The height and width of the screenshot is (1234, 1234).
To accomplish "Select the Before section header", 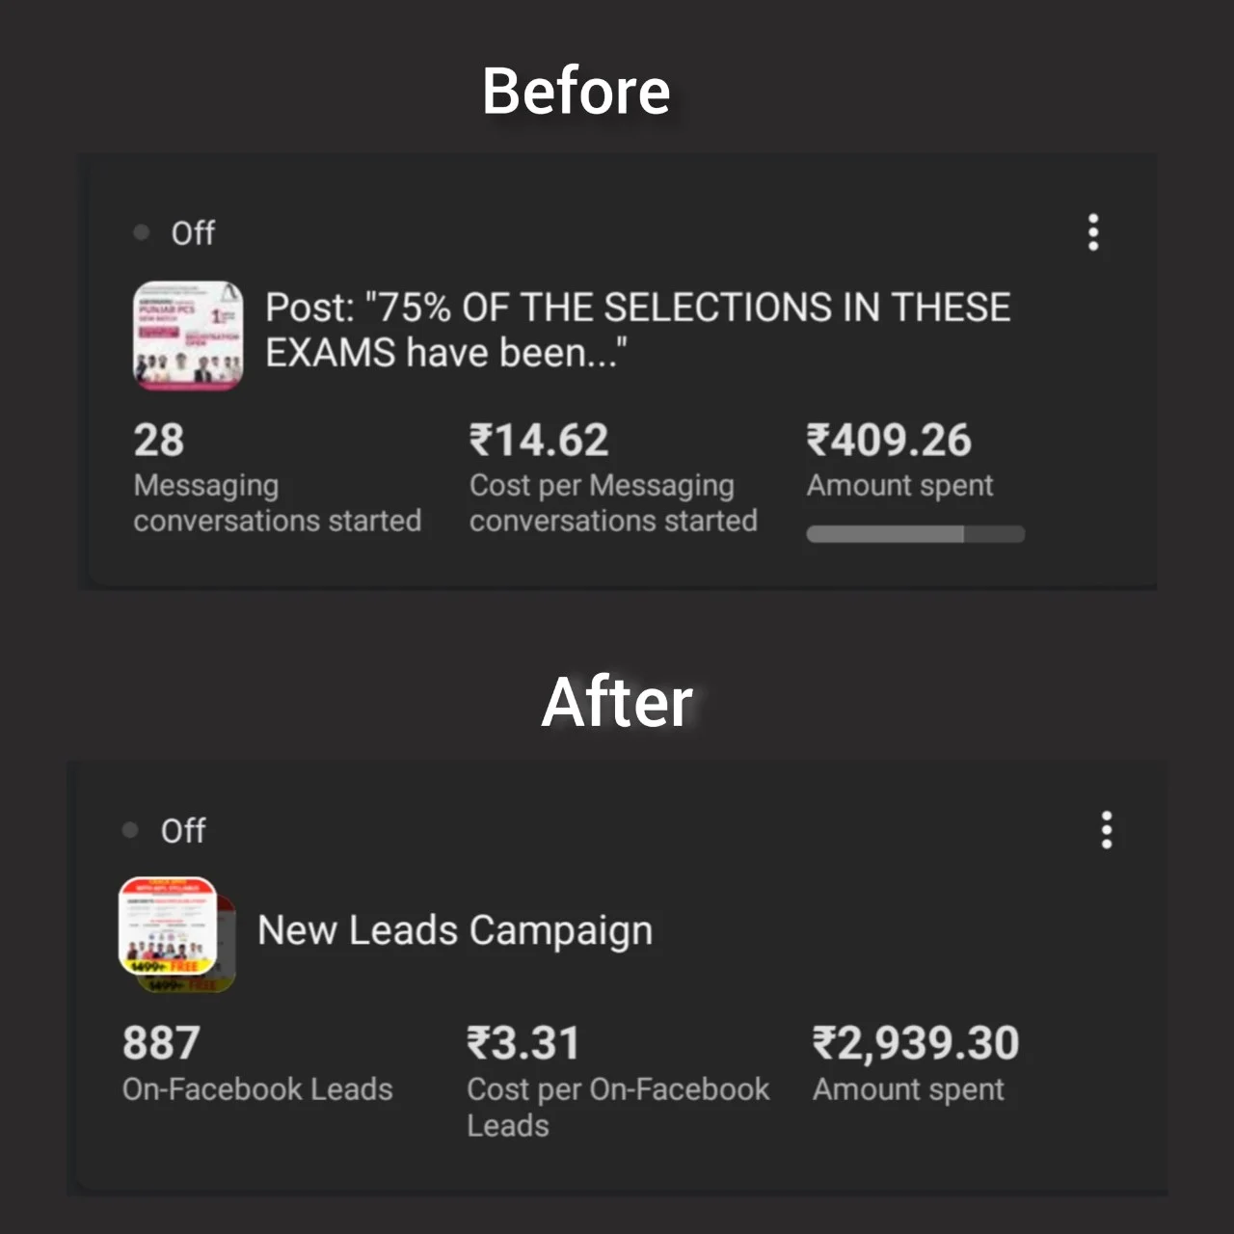I will 576,92.
